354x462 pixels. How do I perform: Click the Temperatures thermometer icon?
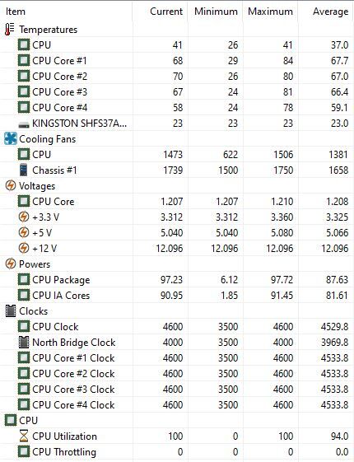point(9,30)
